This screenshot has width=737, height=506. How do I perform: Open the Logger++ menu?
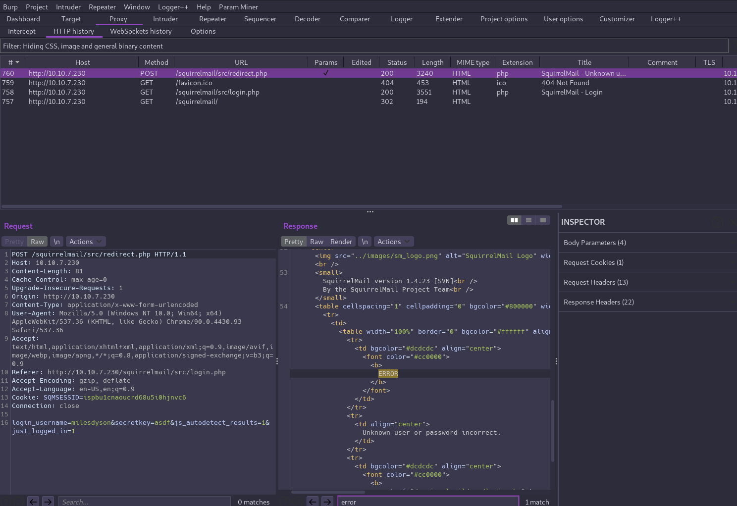[x=173, y=7]
